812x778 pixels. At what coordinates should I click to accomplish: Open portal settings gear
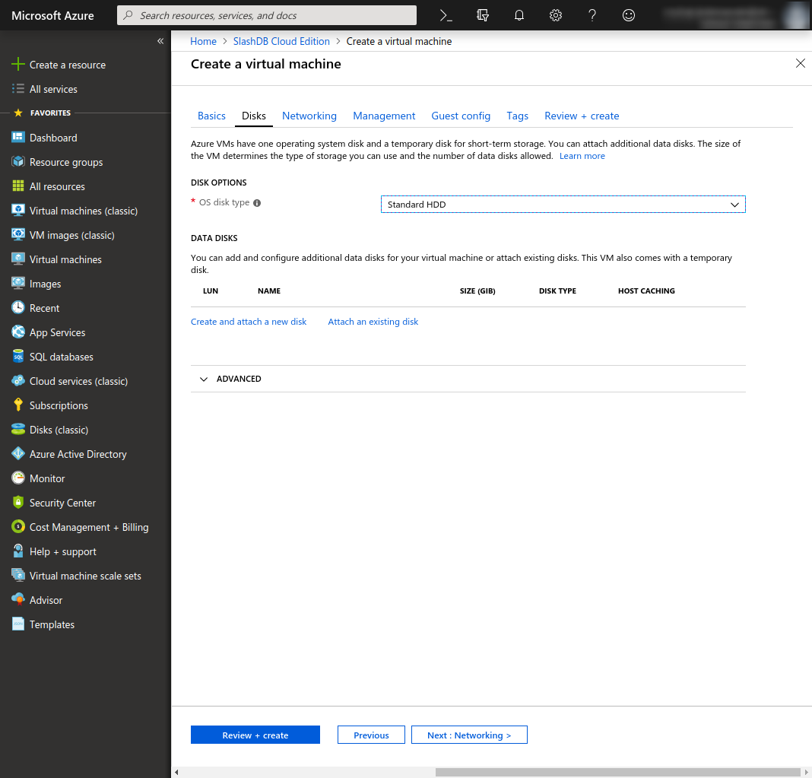[556, 15]
